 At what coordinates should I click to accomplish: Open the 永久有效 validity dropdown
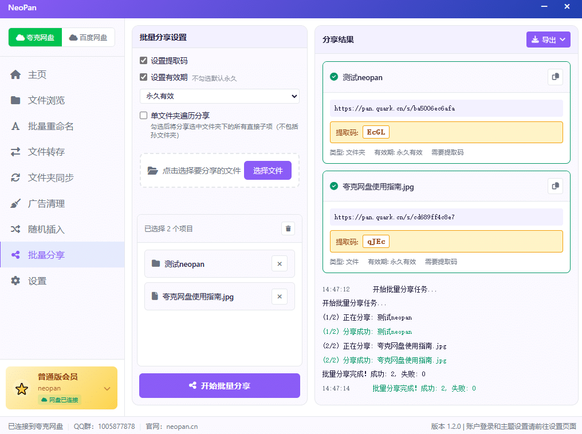[220, 96]
